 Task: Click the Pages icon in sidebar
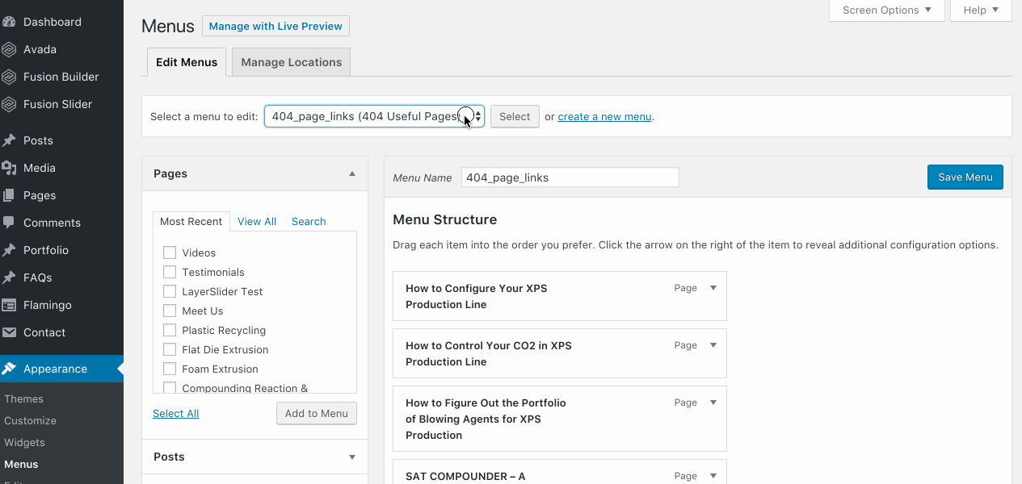[9, 195]
